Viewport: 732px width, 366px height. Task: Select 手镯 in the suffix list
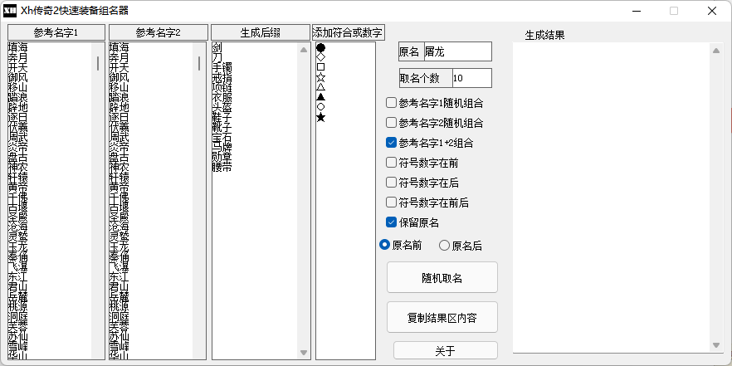tap(222, 67)
